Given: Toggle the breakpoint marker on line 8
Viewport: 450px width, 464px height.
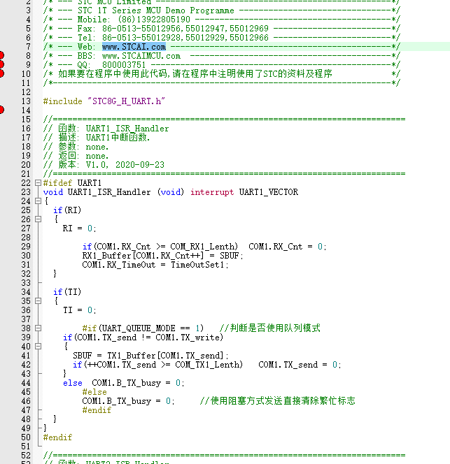Looking at the screenshot, I should [1, 55].
